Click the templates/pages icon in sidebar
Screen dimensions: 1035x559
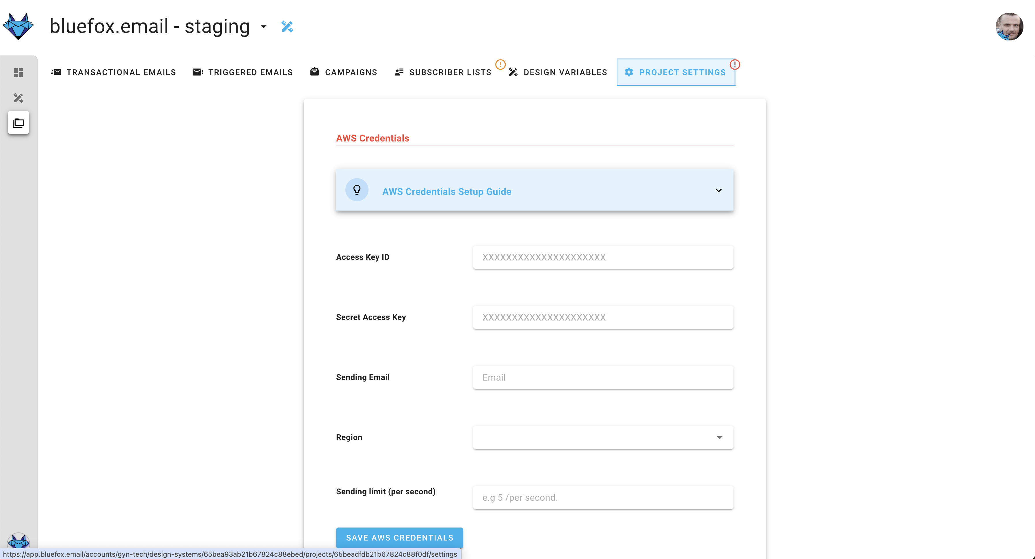pos(18,123)
